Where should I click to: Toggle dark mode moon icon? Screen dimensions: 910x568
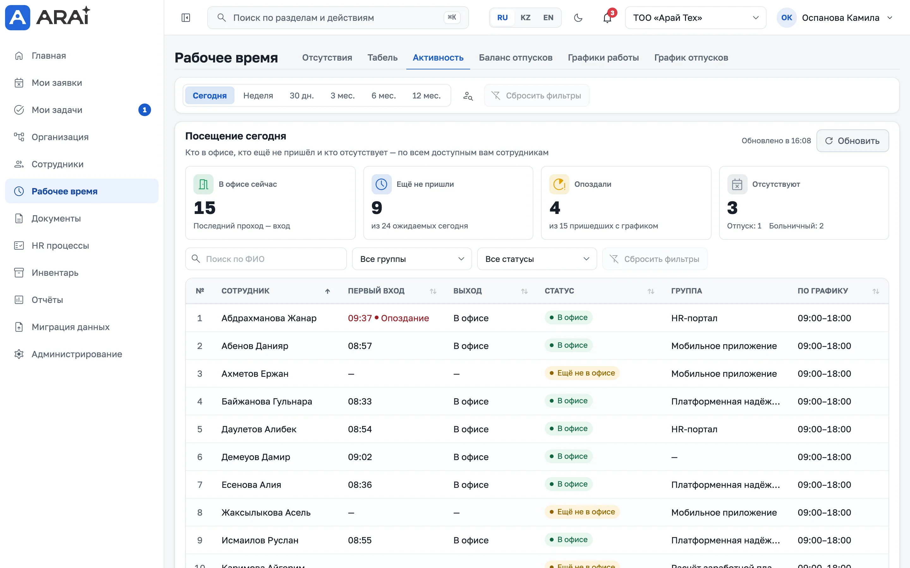coord(578,18)
